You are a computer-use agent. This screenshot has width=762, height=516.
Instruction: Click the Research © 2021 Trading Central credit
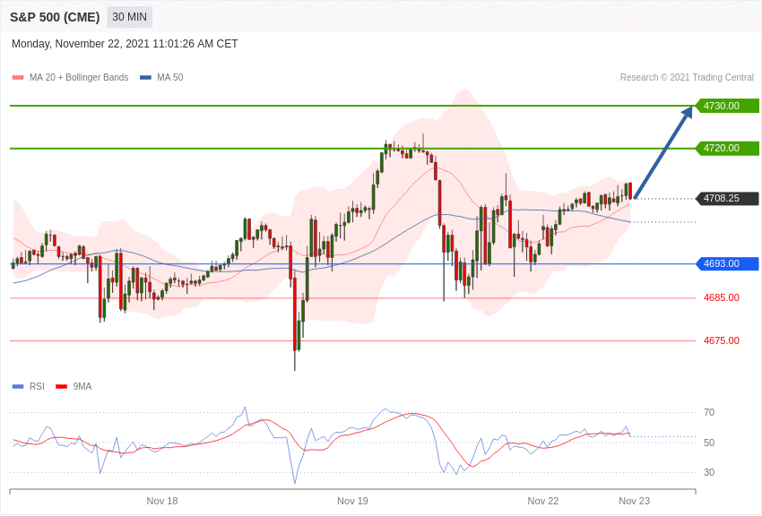[x=687, y=77]
